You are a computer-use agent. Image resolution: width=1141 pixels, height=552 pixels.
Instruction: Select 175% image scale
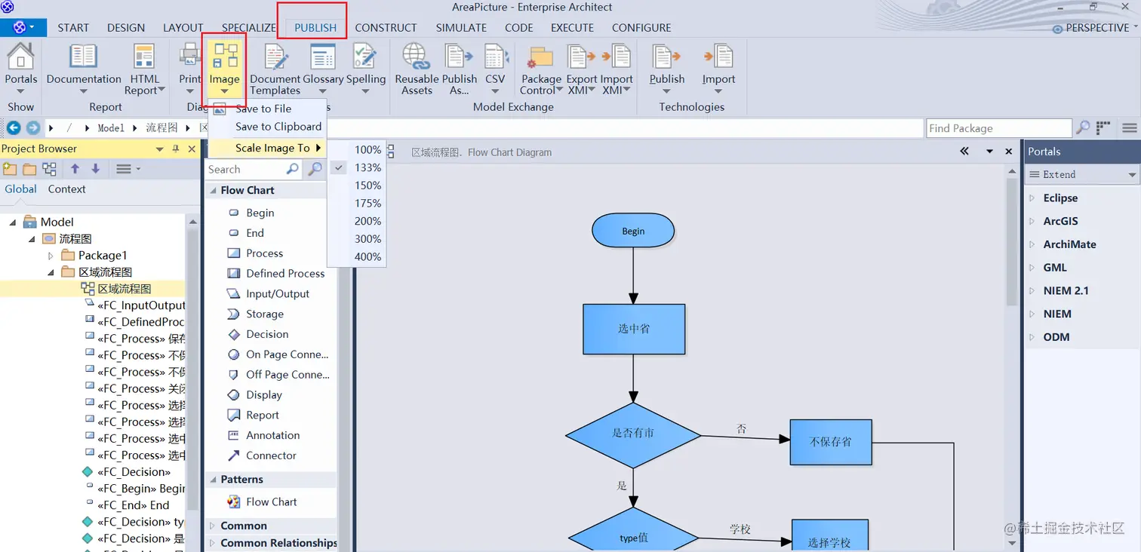(x=368, y=203)
